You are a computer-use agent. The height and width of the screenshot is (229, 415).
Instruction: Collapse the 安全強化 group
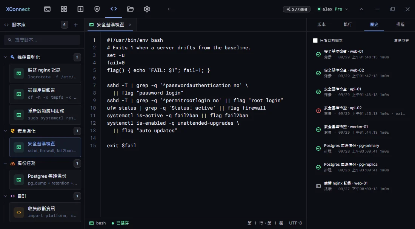point(6,131)
